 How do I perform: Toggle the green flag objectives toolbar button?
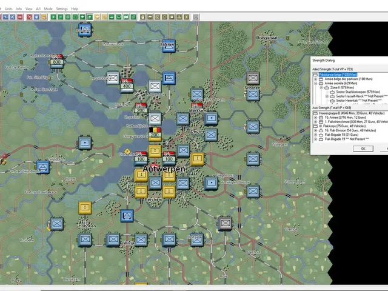pyautogui.click(x=90, y=17)
